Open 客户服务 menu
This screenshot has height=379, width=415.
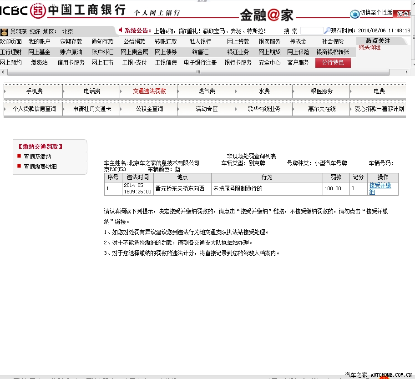pyautogui.click(x=298, y=62)
